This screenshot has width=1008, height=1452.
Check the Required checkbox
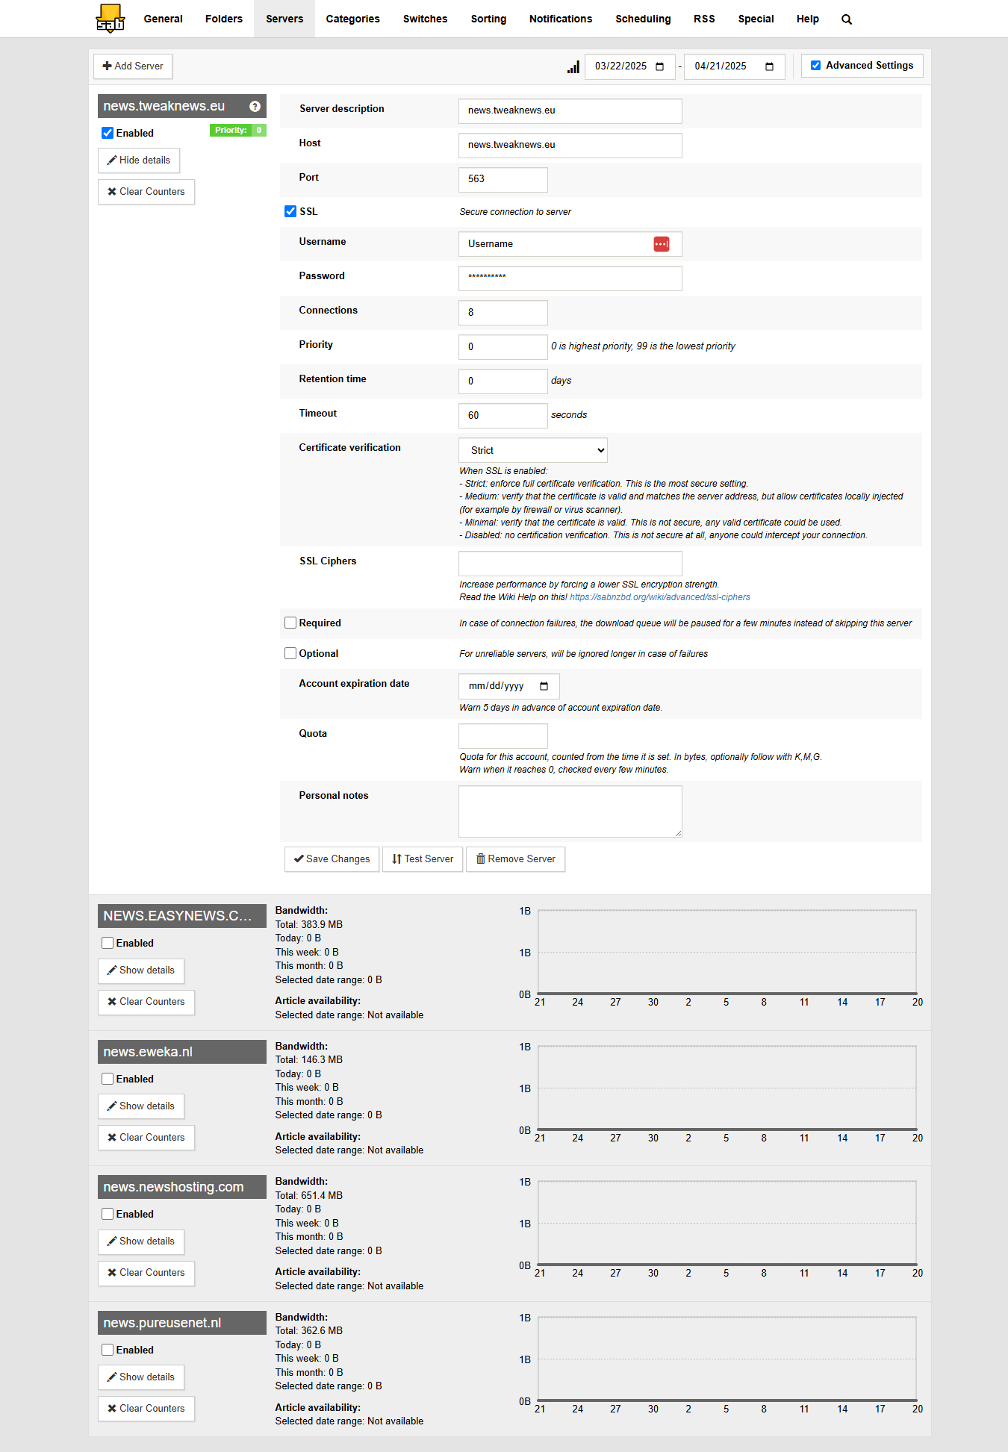(x=290, y=623)
